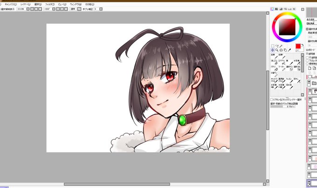Open the ウィンドウ menu
317x188 pixels.
(76, 4)
